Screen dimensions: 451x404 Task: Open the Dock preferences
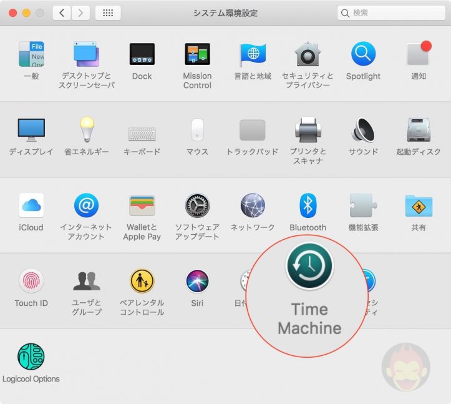pos(142,54)
